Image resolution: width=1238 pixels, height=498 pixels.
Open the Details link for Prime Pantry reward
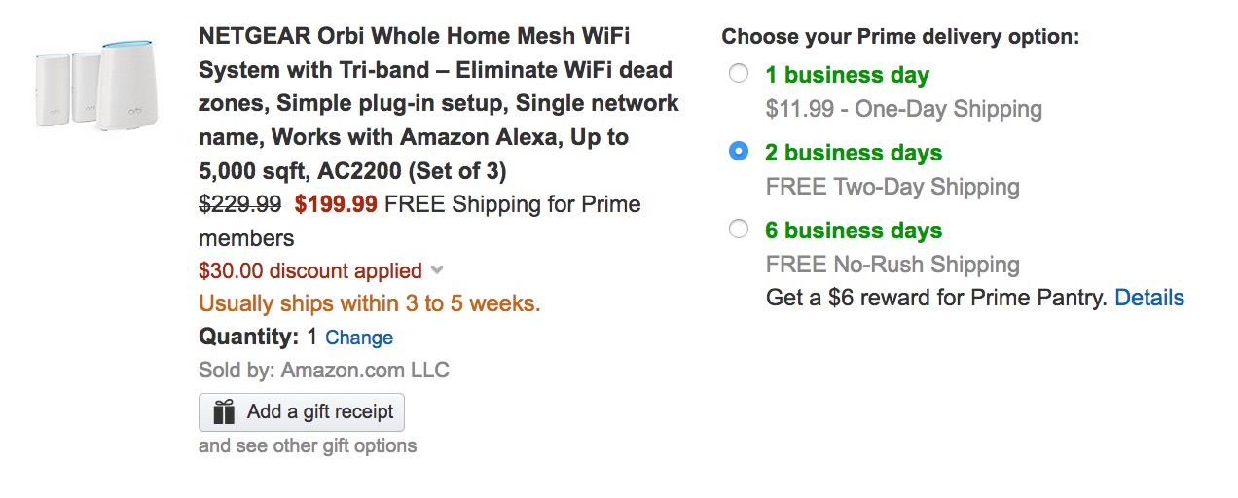tap(1149, 298)
